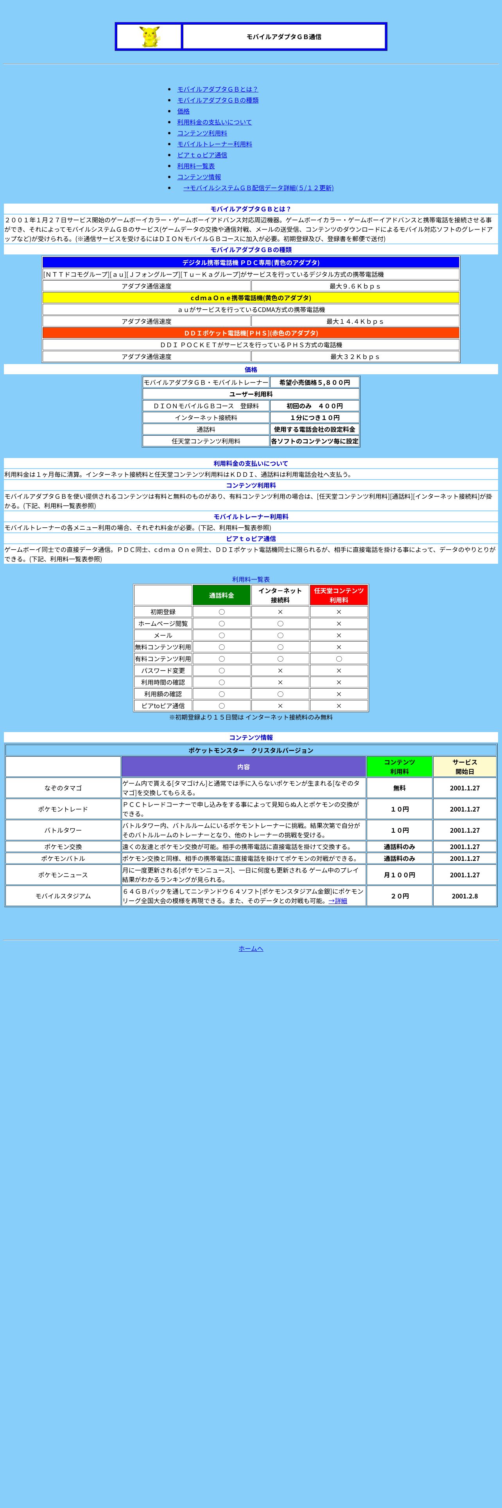Viewport: 502px width, 1508px height.
Task: Select the モバイルスタジアム row name
Action: tap(63, 896)
